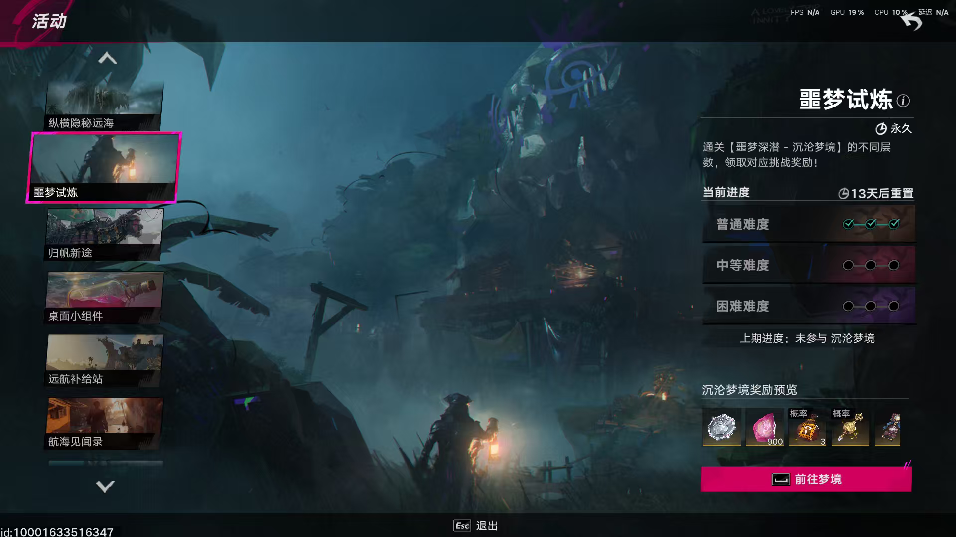
Task: Click the timer icon beside 13天后重置
Action: coord(843,194)
